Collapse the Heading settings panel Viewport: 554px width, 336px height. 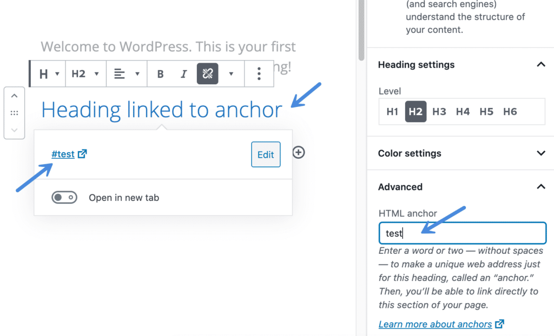tap(540, 65)
